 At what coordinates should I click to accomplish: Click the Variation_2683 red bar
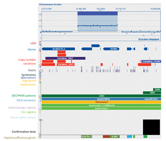click(65, 65)
